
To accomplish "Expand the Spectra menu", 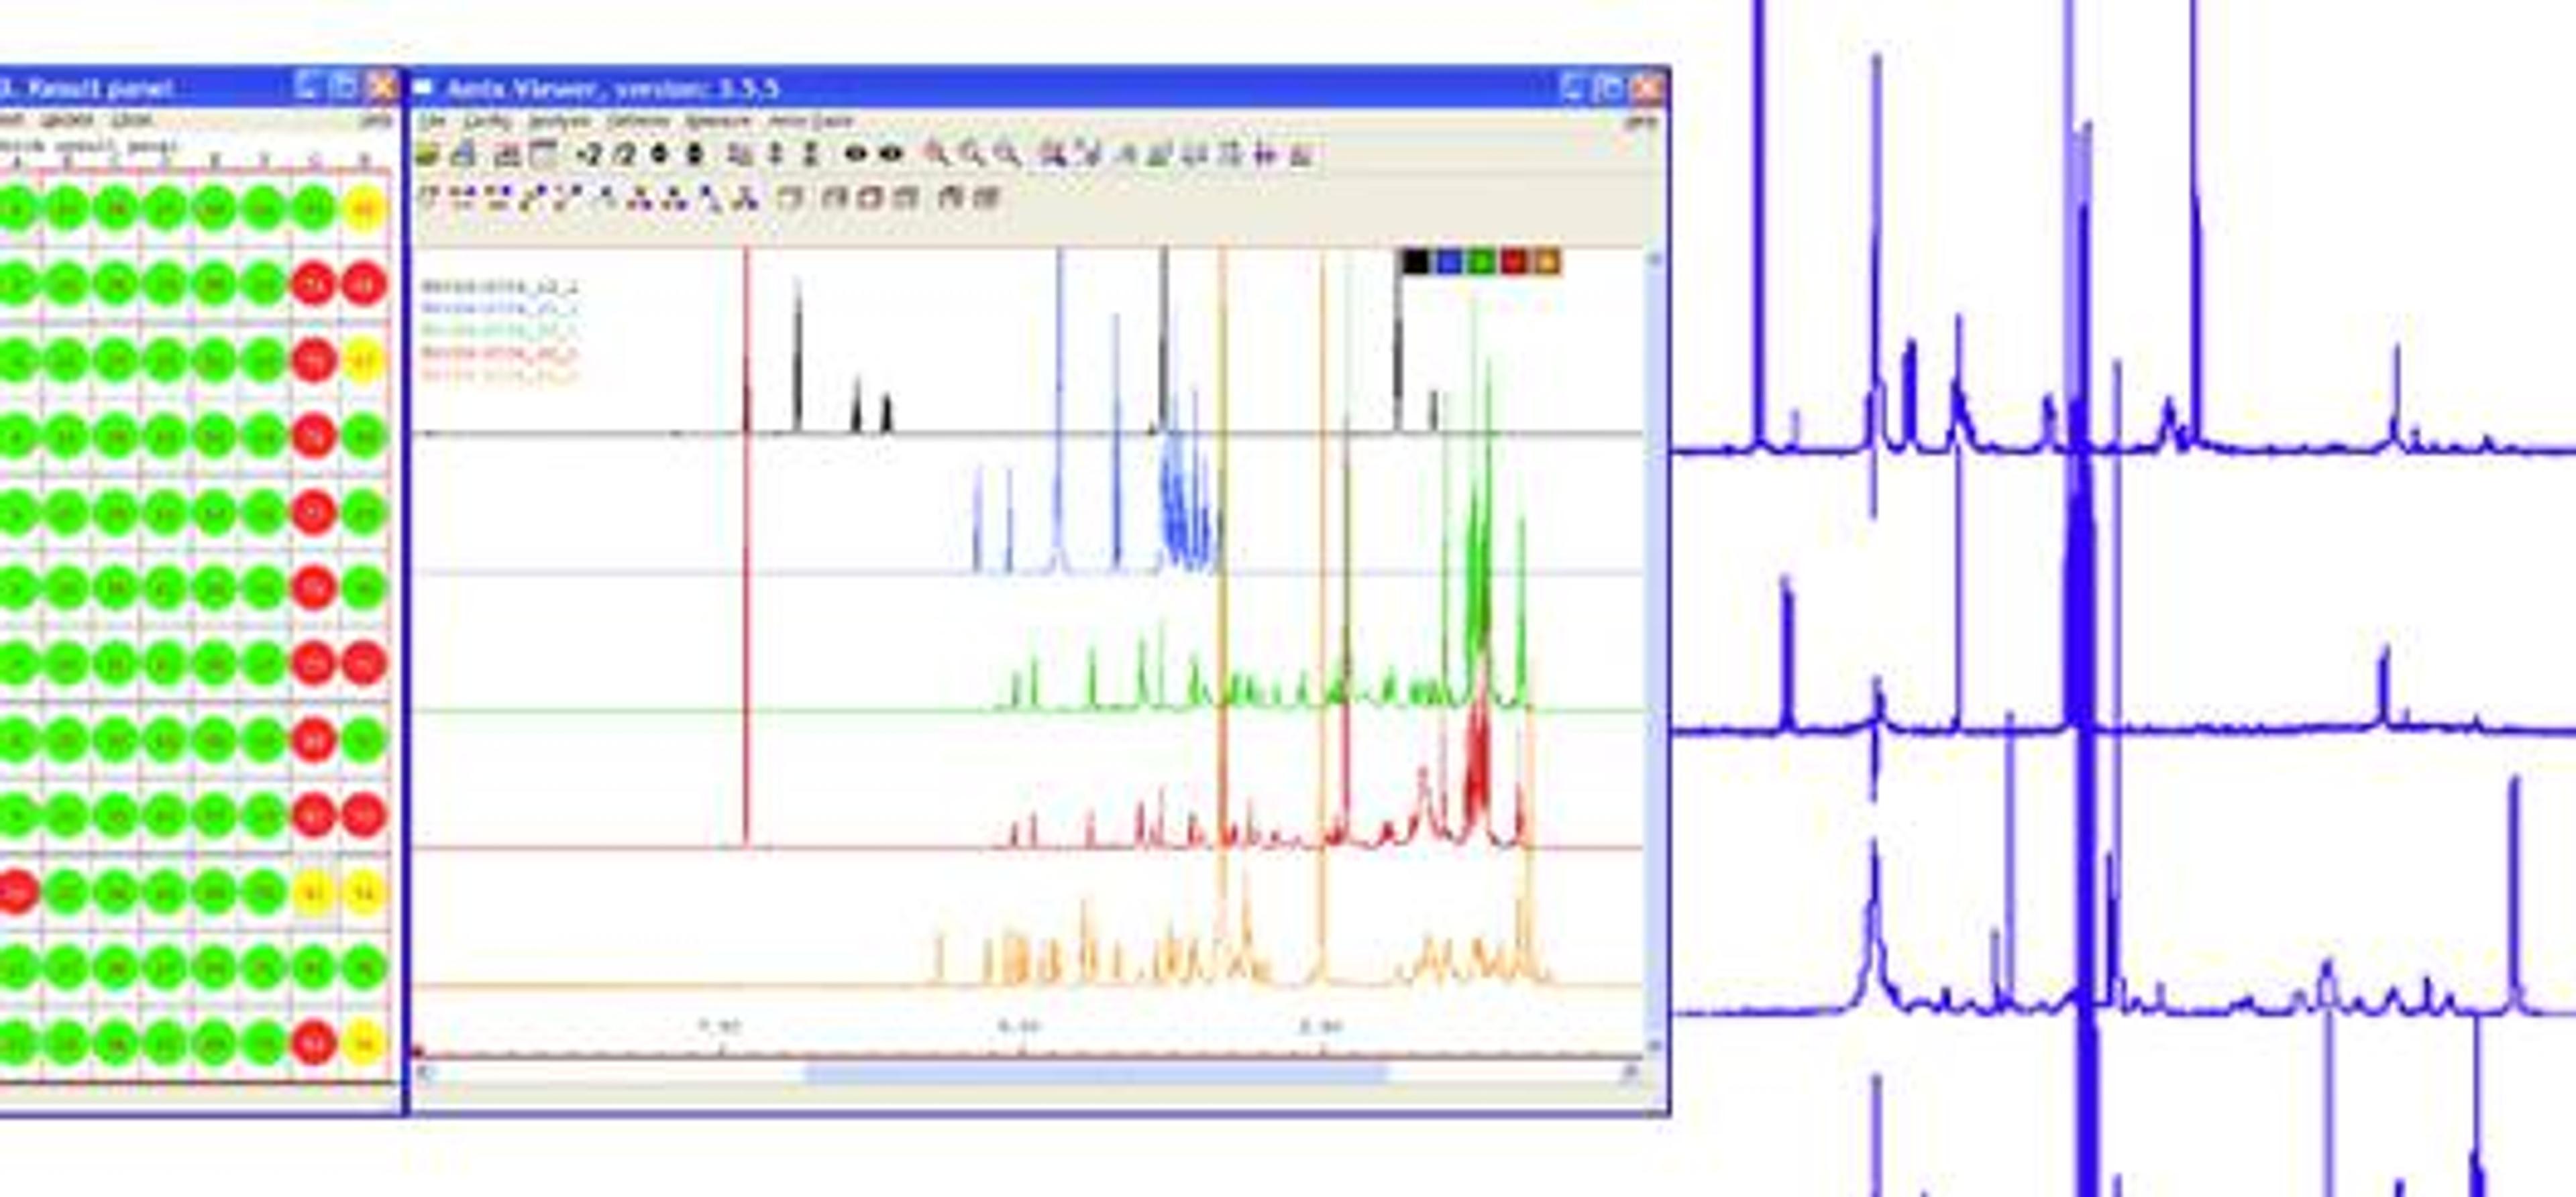I will coord(717,121).
